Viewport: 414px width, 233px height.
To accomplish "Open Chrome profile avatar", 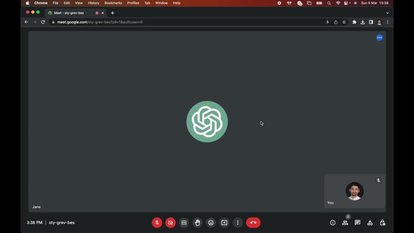I will (379, 22).
